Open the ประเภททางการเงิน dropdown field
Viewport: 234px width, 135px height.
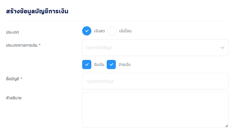click(155, 48)
